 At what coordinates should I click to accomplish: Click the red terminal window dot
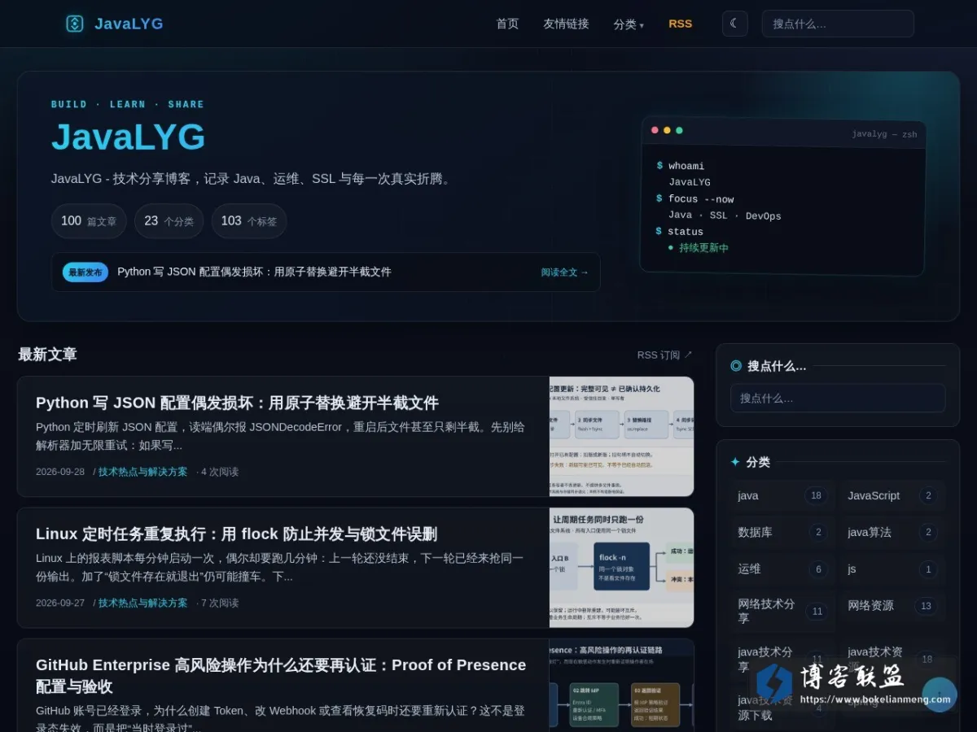coord(655,130)
